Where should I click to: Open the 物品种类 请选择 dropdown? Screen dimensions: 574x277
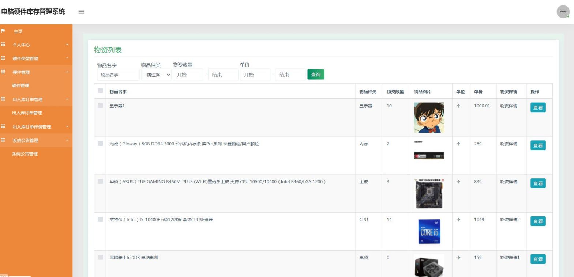tap(157, 75)
